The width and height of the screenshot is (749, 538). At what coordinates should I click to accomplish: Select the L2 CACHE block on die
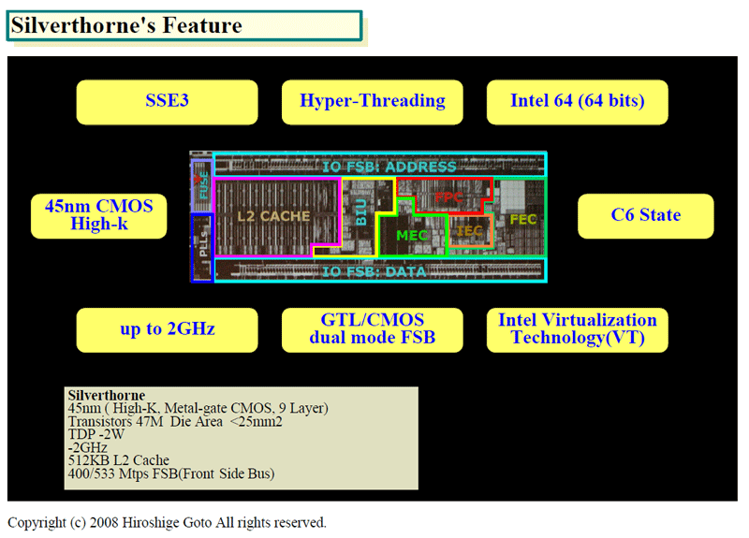coord(277,217)
